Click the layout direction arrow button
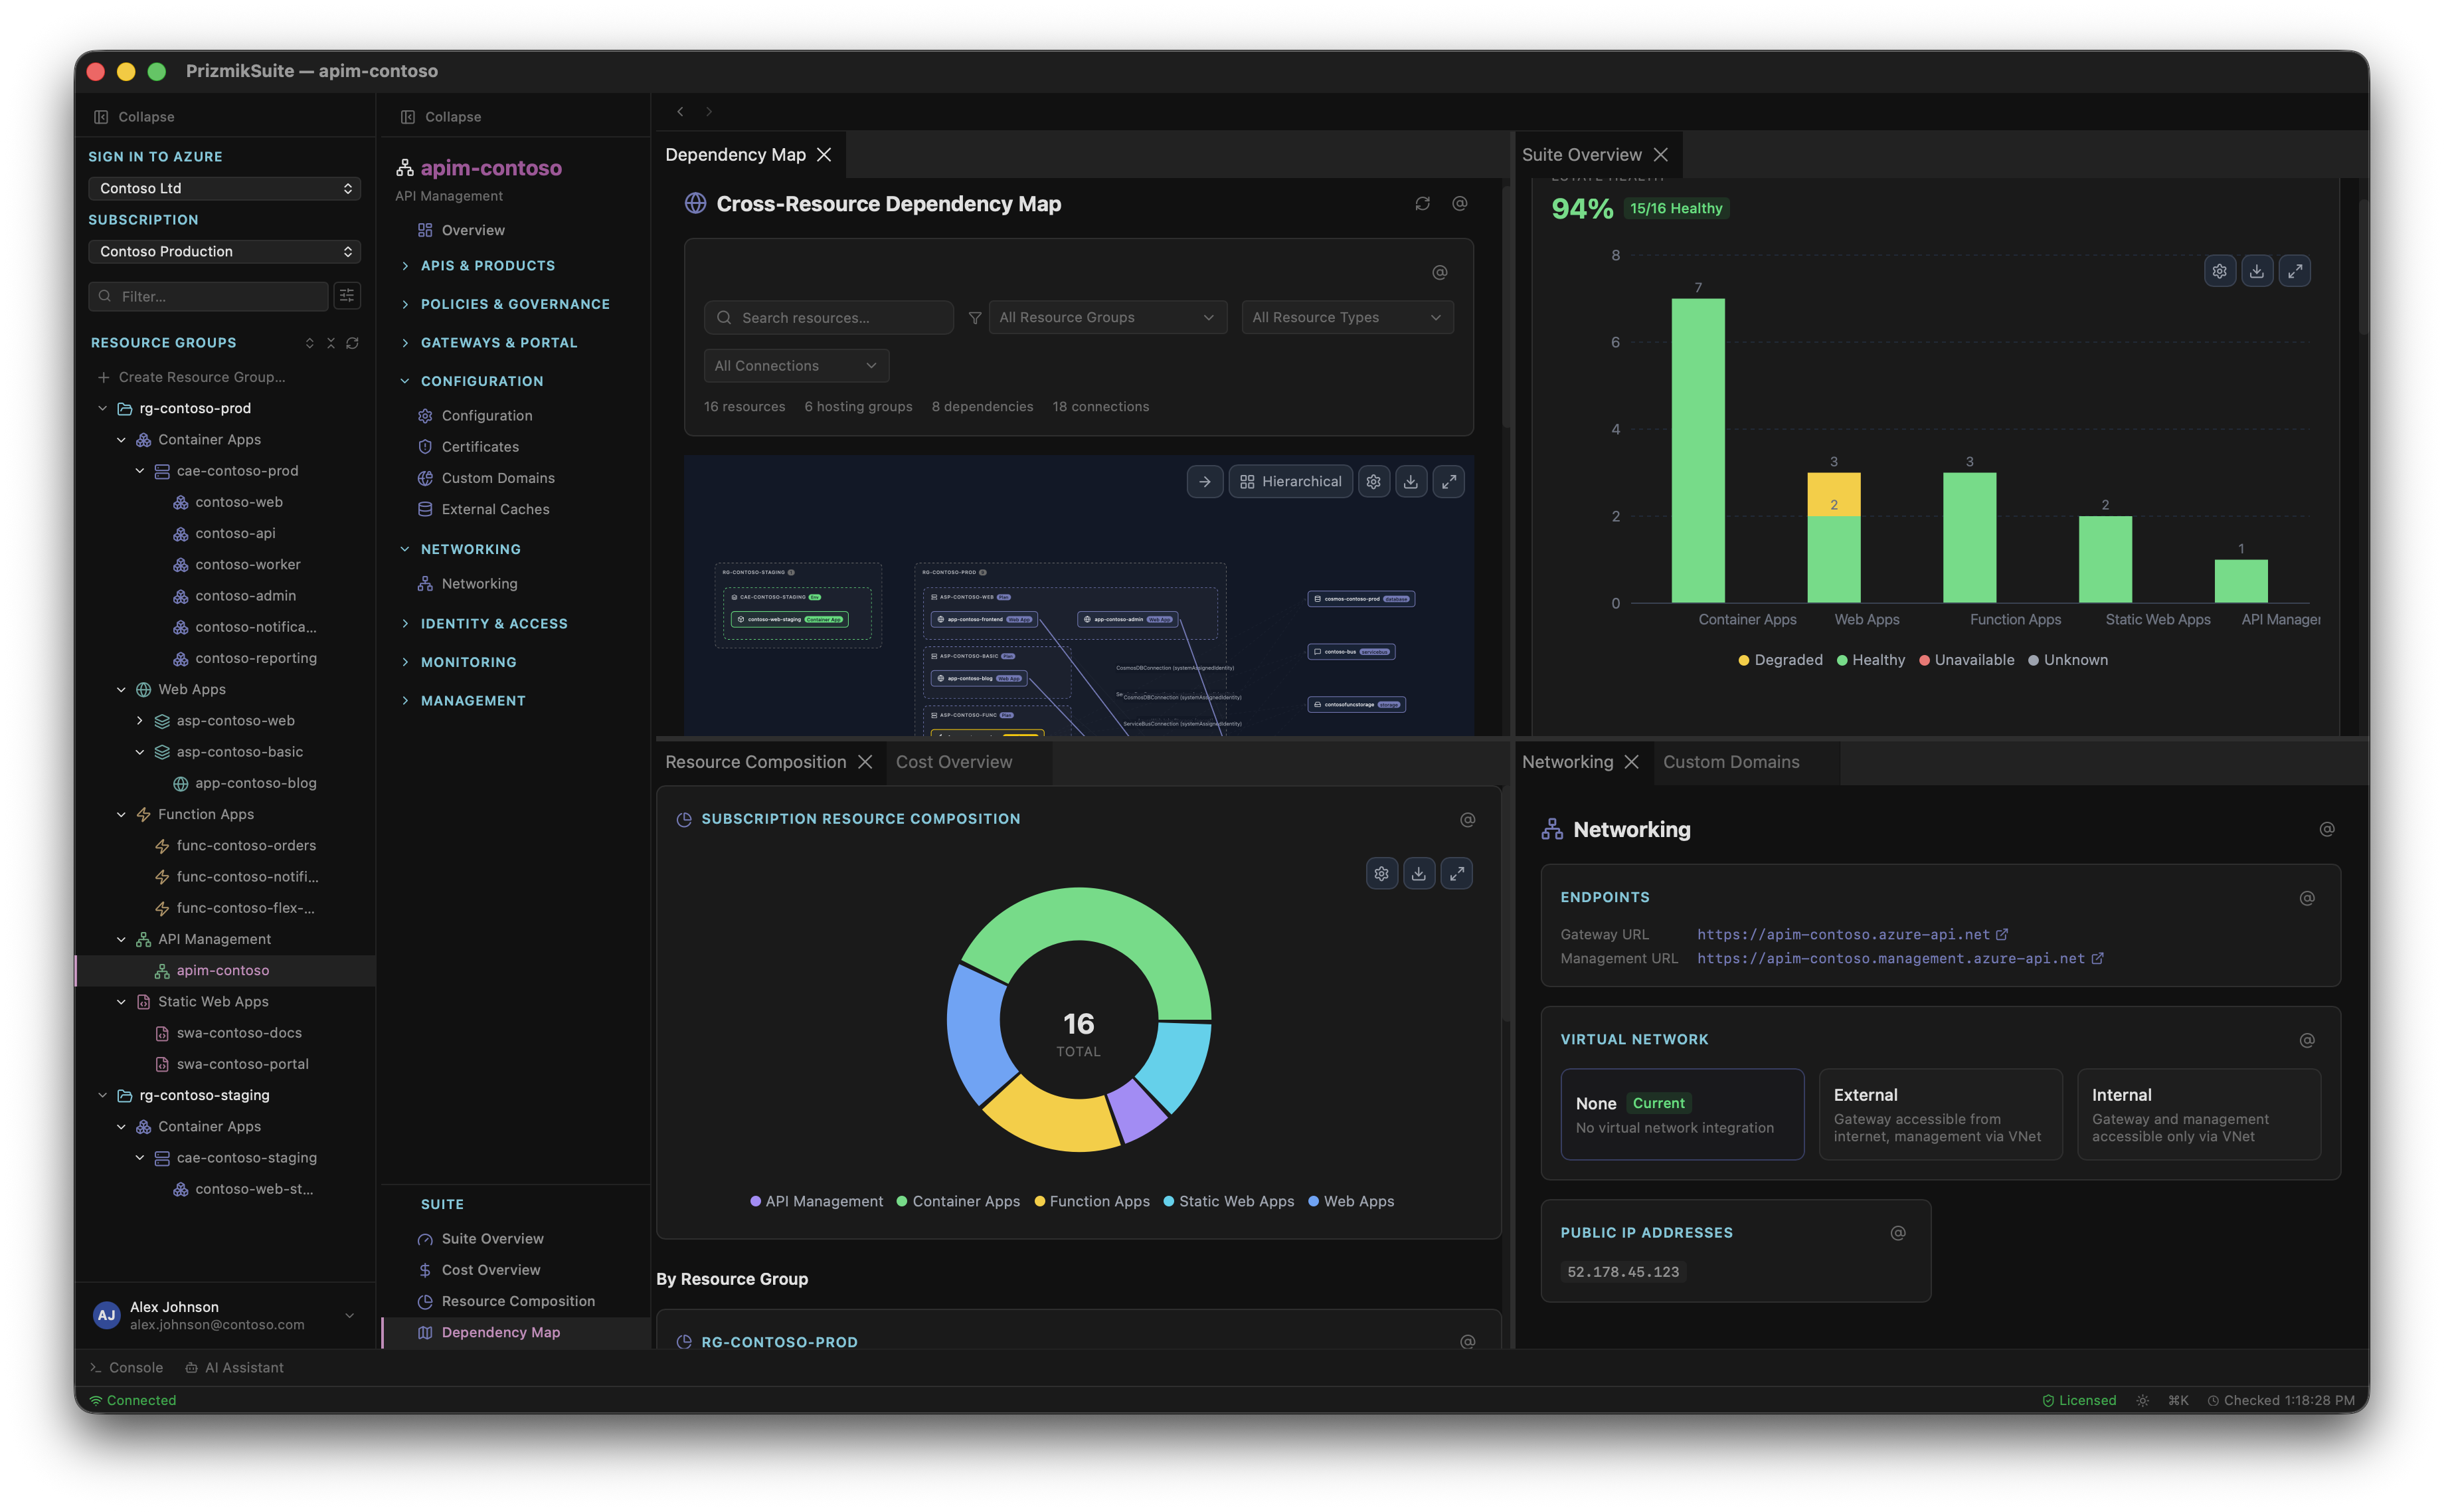The width and height of the screenshot is (2444, 1512). click(x=1205, y=482)
